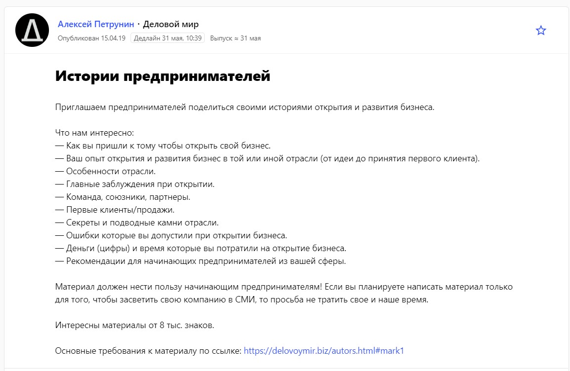The image size is (570, 371).
Task: Open author profile Алексей Петрунин
Action: point(96,24)
